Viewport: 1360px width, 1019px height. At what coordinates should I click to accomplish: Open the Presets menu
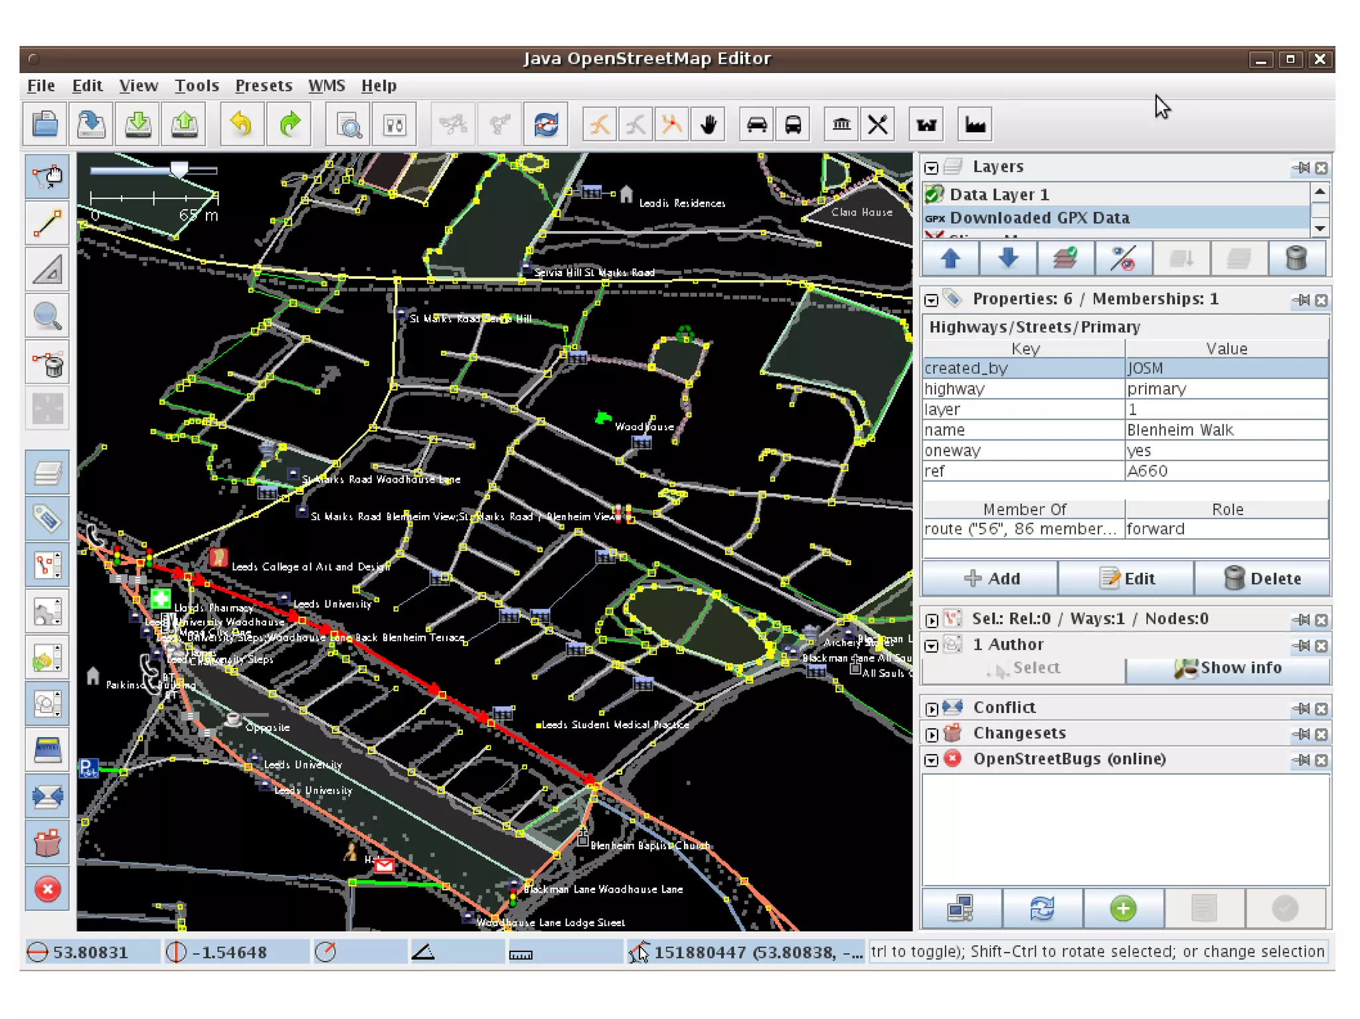(263, 86)
